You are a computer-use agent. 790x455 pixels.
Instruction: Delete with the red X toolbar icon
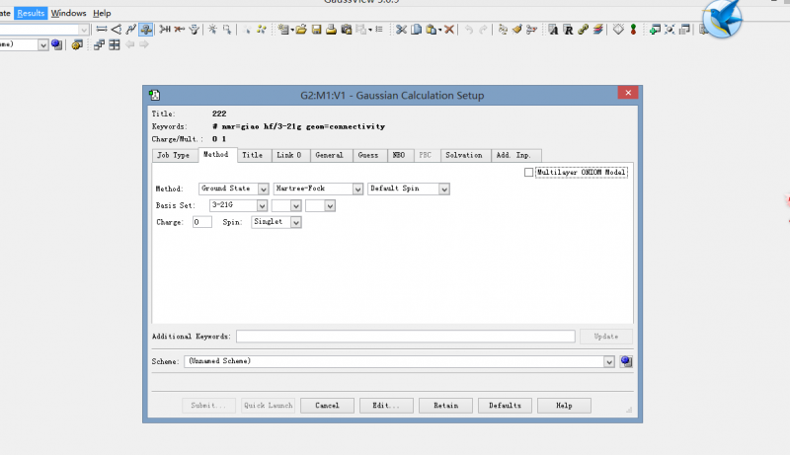click(x=449, y=30)
